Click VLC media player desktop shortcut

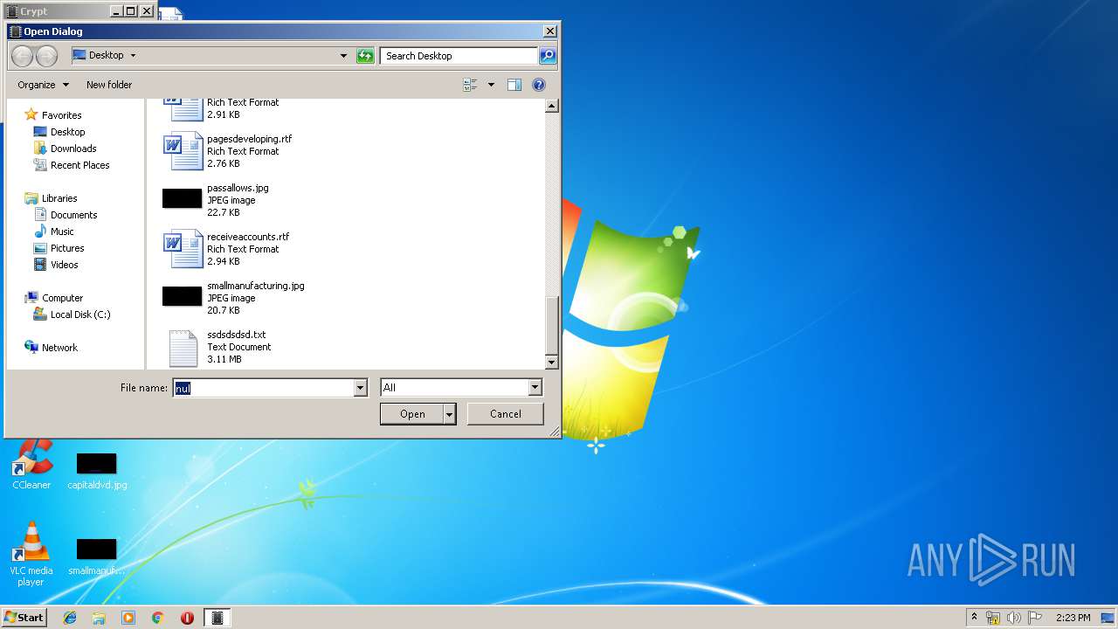(31, 555)
